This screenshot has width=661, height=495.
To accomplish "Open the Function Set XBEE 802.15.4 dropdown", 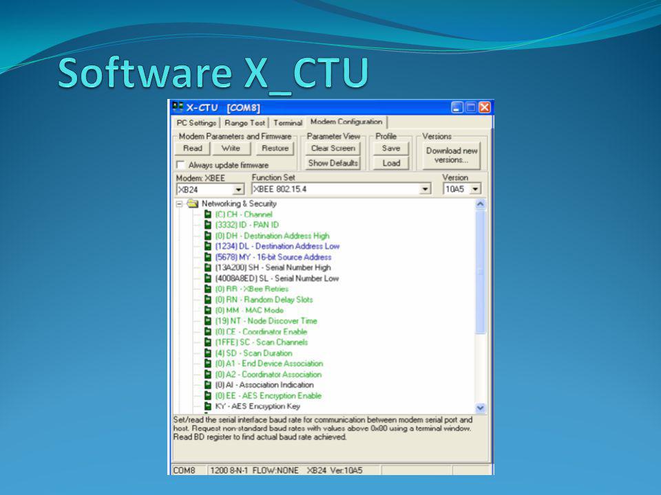I will pos(426,189).
